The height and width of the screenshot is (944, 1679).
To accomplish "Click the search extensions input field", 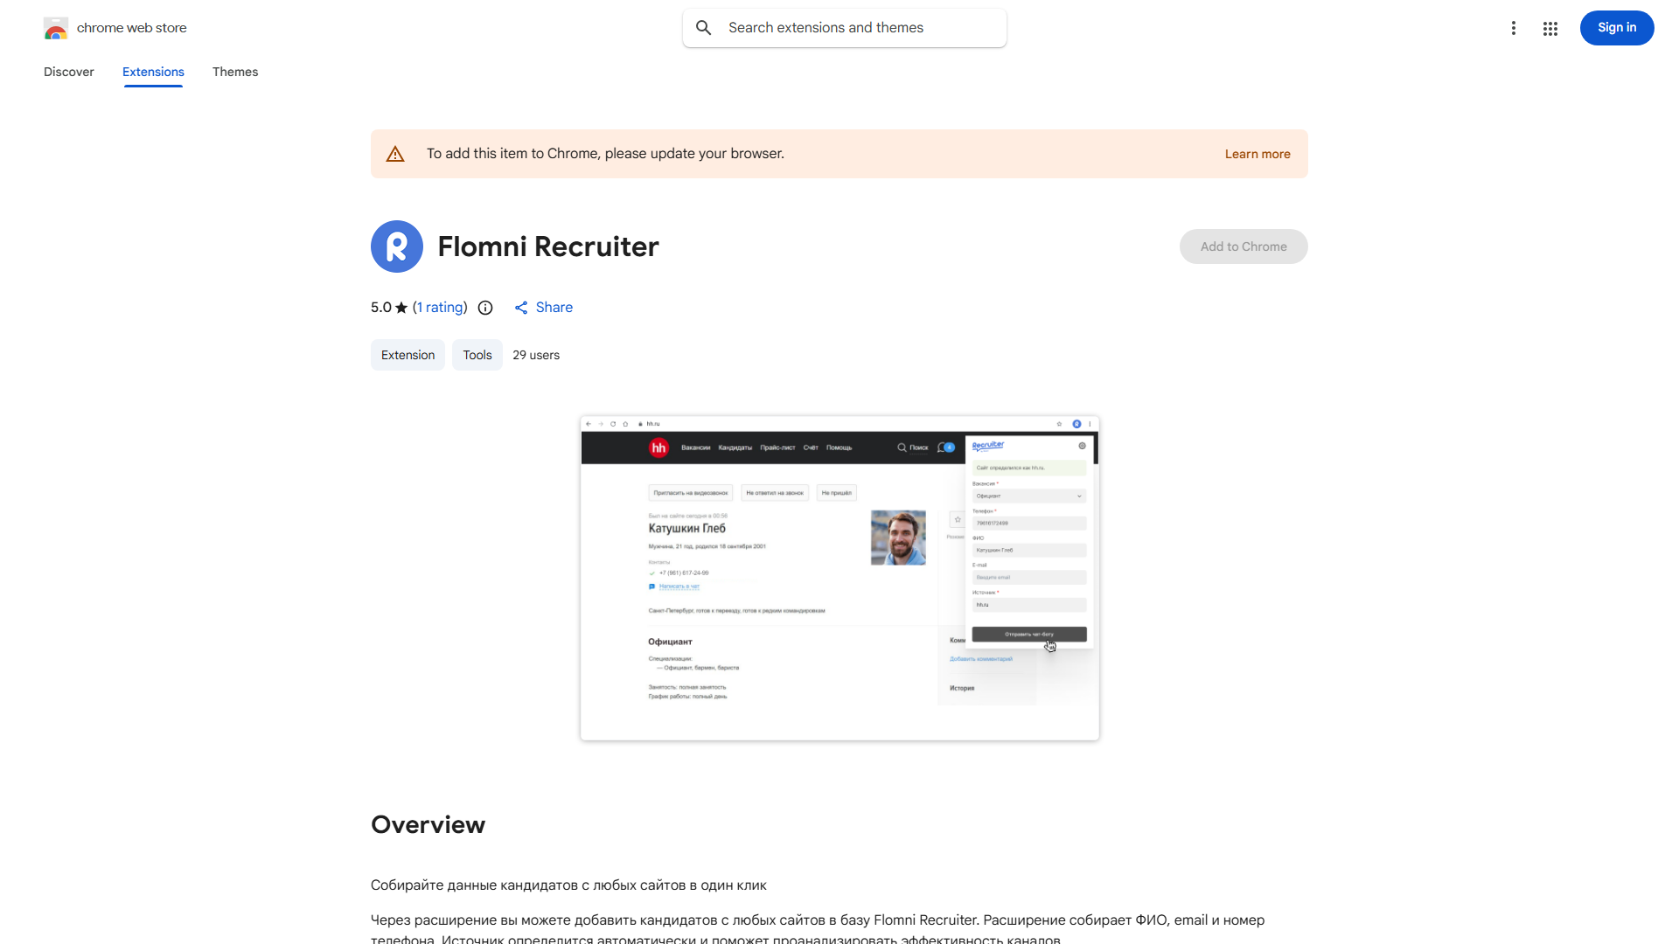I will (844, 27).
